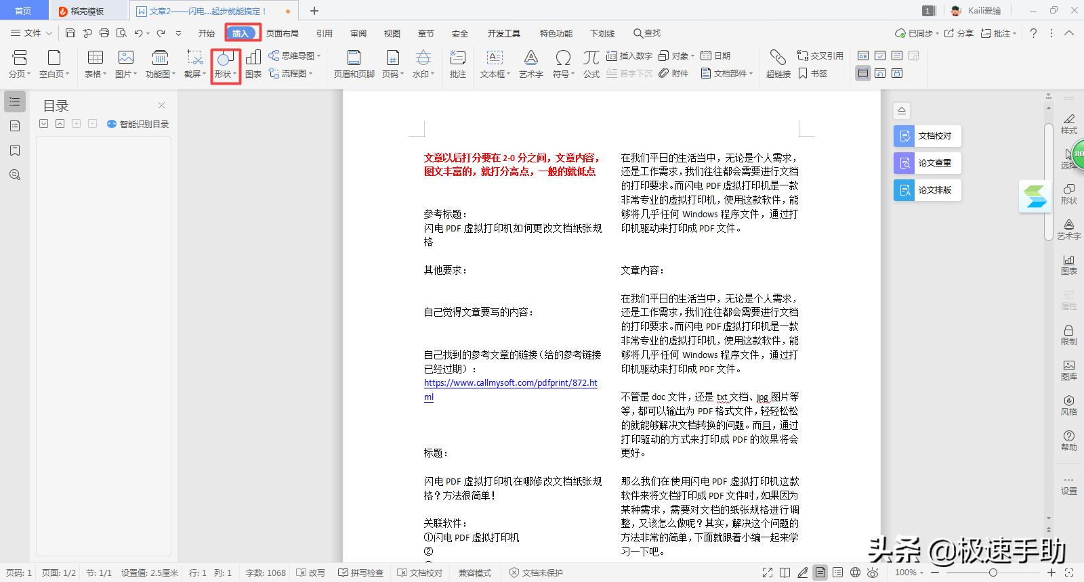Switch to web layout view in status bar
The image size is (1084, 582).
[855, 573]
